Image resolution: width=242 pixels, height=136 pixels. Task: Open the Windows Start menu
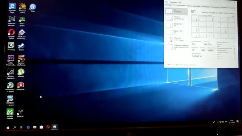[8, 128]
